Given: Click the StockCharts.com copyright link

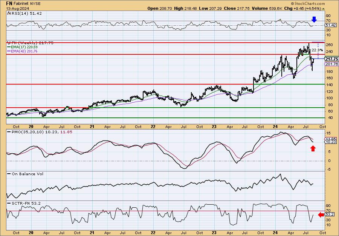Looking at the screenshot, I should (x=308, y=3).
